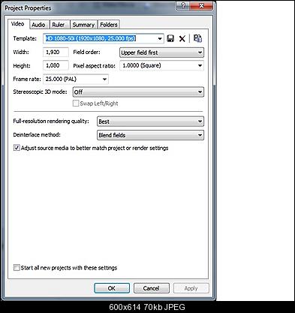Click the help question mark in title bar

pyautogui.click(x=183, y=5)
